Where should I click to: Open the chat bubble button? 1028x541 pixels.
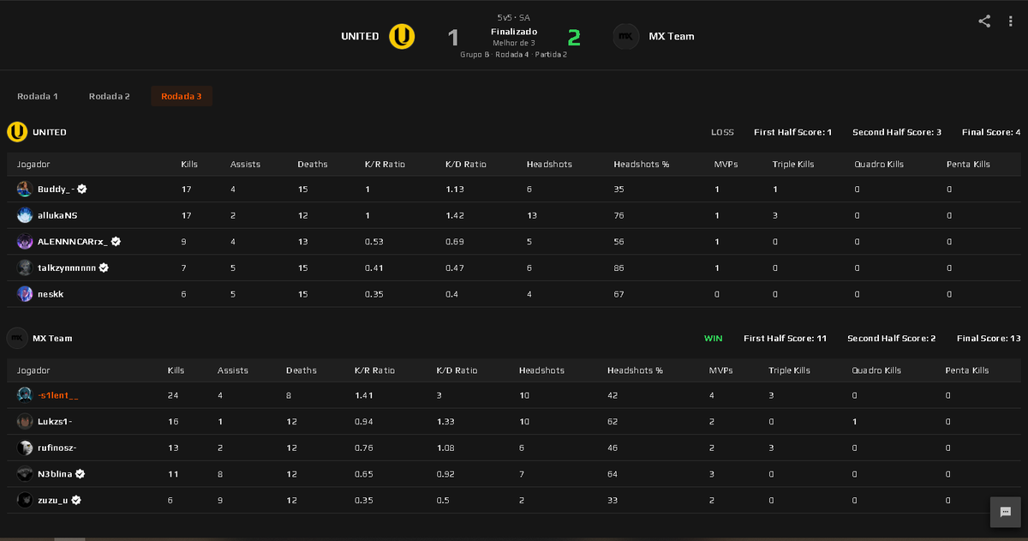1005,512
